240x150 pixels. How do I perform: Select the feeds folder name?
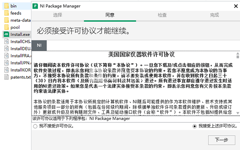coord(16,13)
